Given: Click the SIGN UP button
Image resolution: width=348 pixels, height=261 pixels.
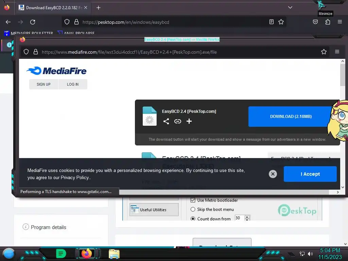Looking at the screenshot, I should 43,84.
